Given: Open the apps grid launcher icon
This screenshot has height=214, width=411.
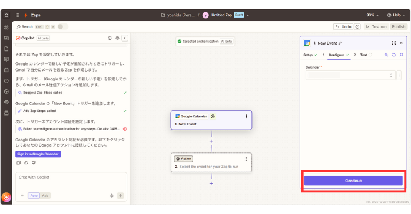Looking at the screenshot, I should (18, 15).
